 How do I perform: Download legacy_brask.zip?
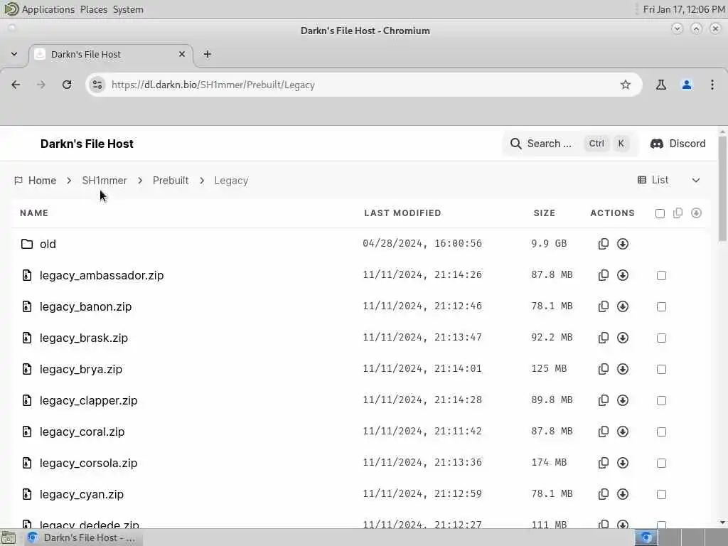(623, 338)
